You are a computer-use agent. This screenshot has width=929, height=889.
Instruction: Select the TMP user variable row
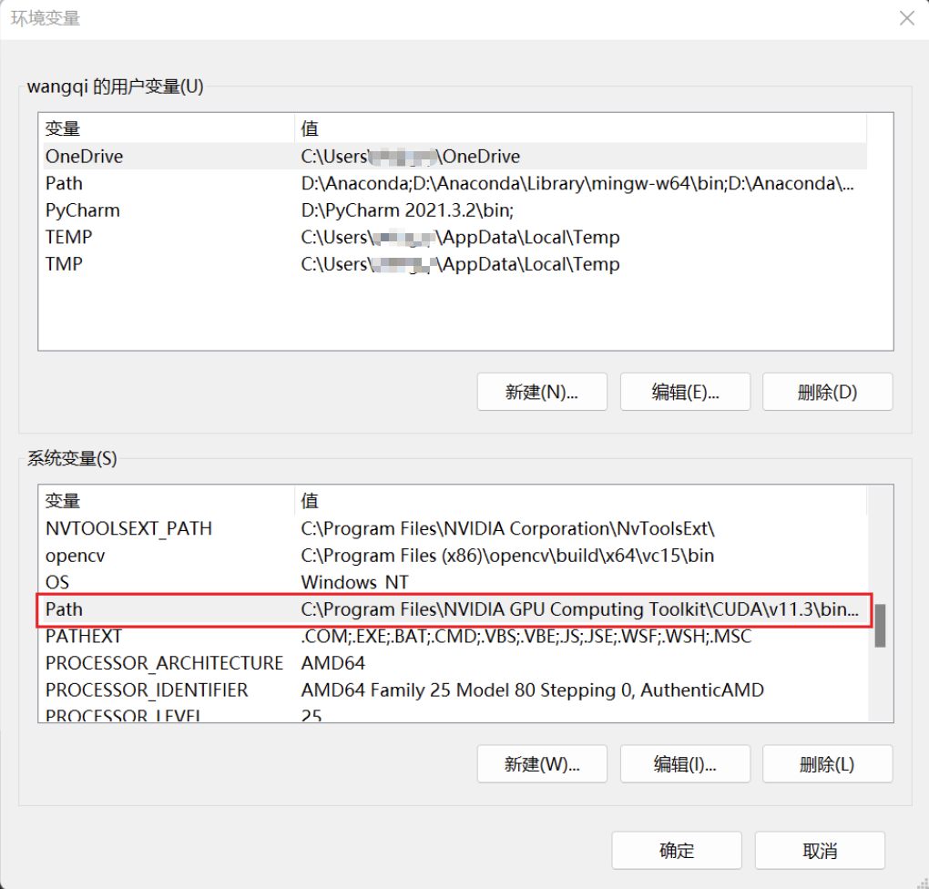pyautogui.click(x=455, y=264)
